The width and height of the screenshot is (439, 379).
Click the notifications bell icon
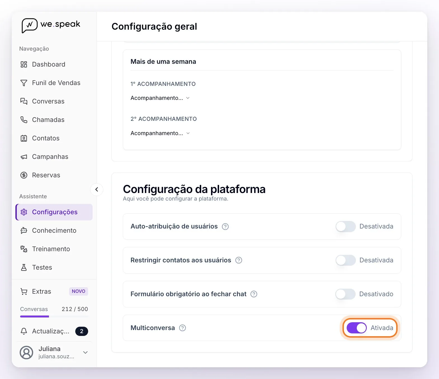point(24,331)
